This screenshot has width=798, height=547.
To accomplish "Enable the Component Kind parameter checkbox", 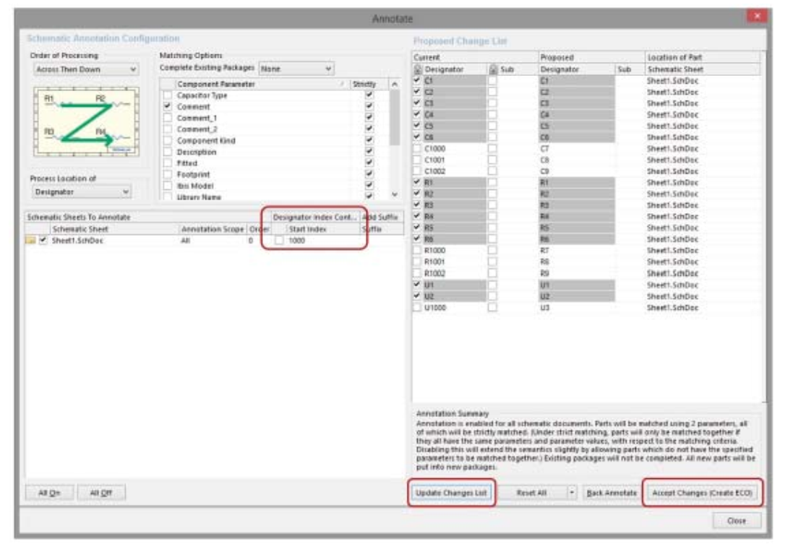I will point(168,140).
